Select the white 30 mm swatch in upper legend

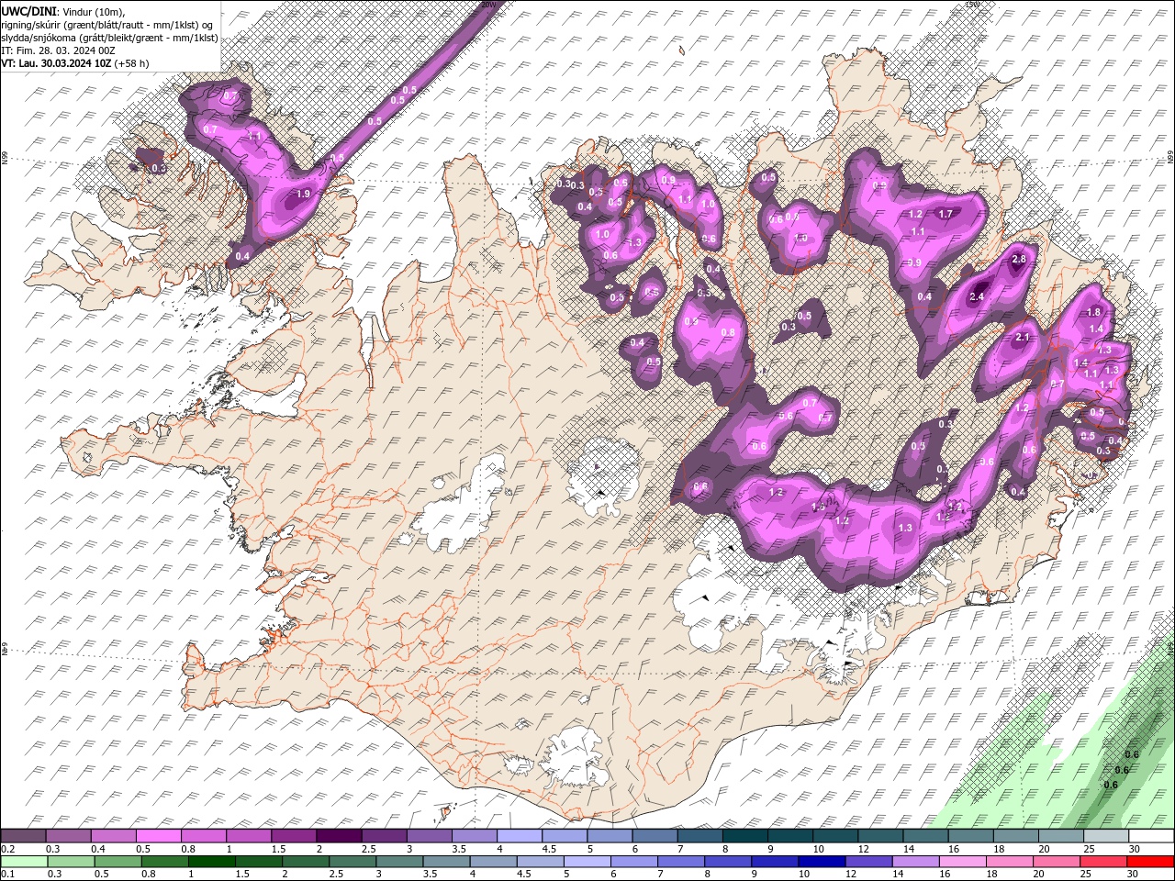pos(1151,836)
